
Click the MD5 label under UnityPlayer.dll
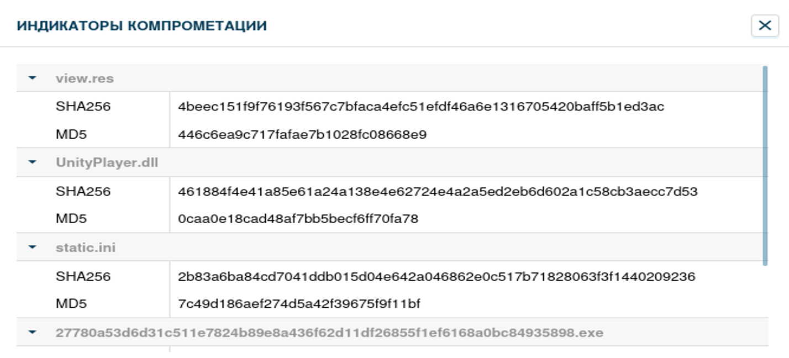(71, 219)
